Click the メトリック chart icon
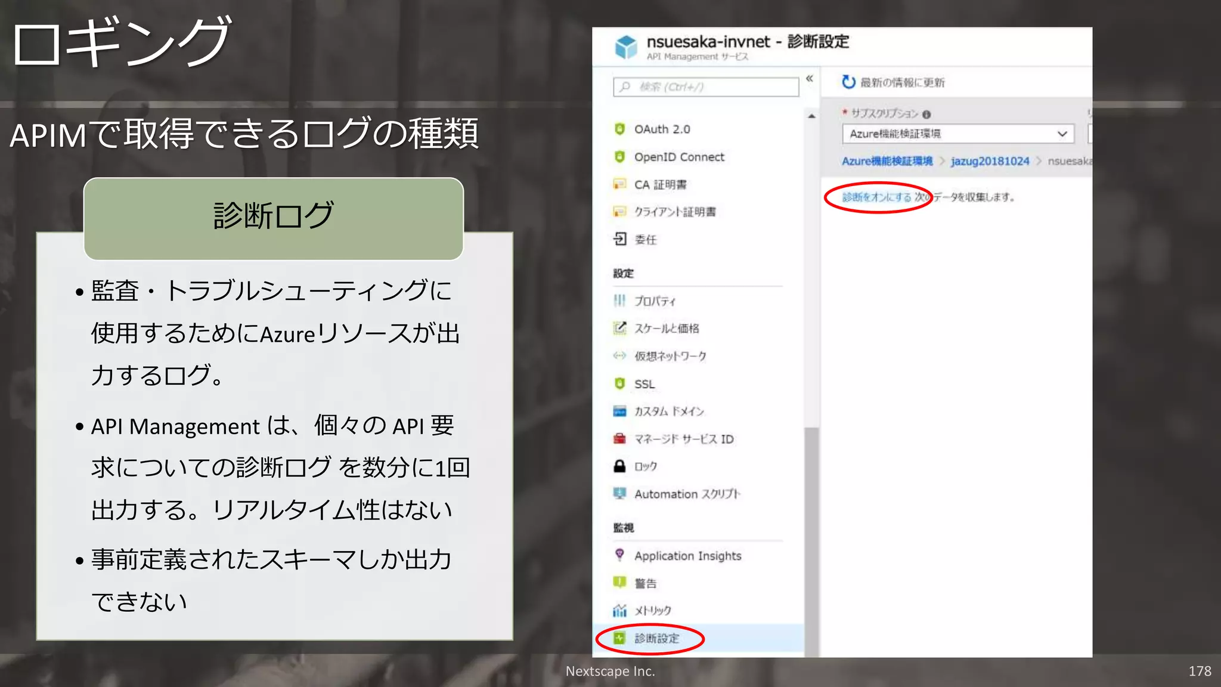Image resolution: width=1221 pixels, height=687 pixels. 619,610
